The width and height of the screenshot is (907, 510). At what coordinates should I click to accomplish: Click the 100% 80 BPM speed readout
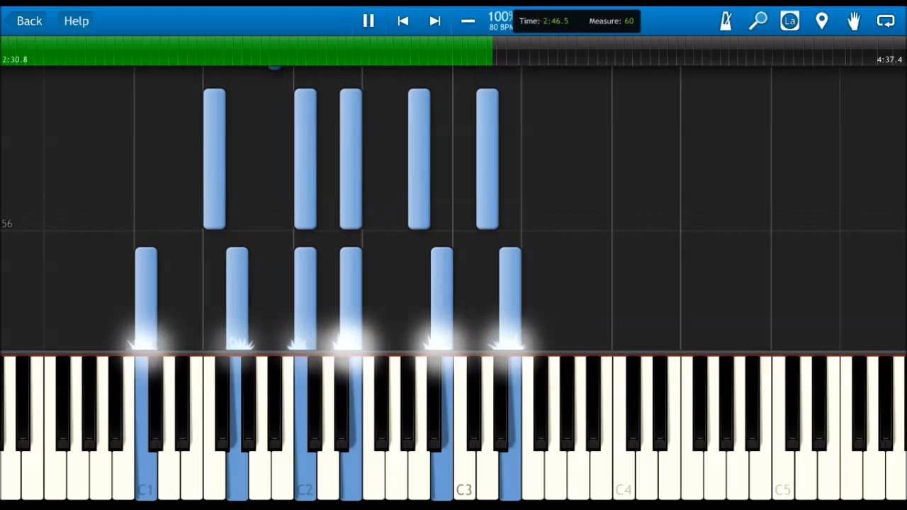[x=500, y=21]
